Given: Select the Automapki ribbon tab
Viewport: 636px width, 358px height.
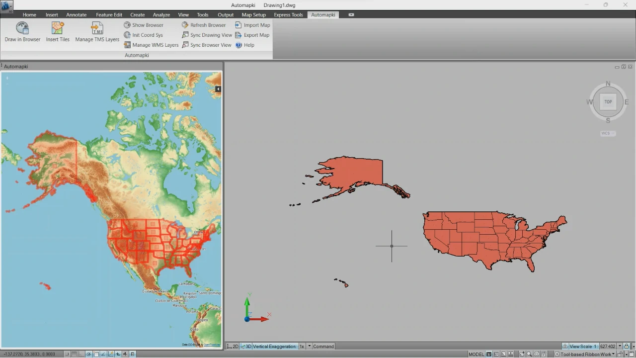Looking at the screenshot, I should pyautogui.click(x=323, y=14).
